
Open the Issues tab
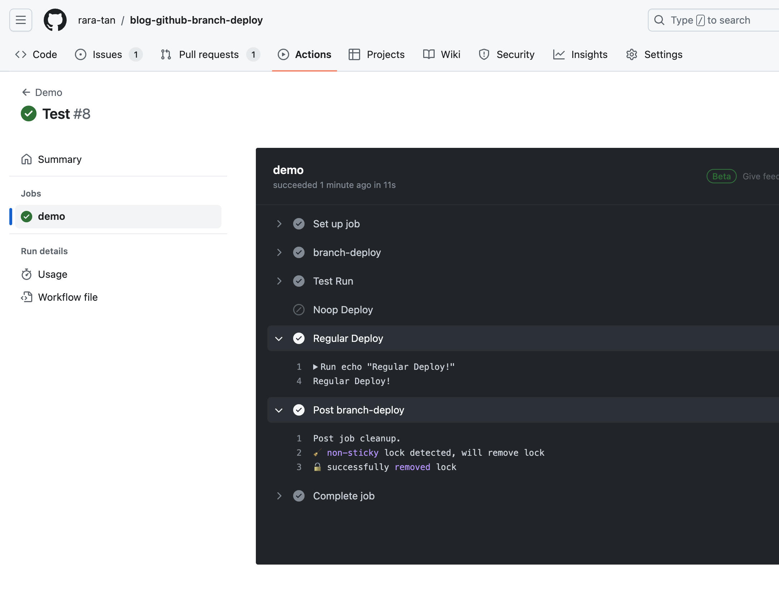109,54
